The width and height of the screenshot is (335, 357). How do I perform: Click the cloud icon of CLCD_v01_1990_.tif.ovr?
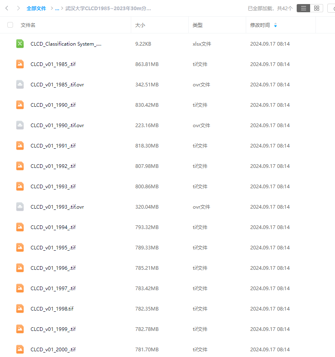(x=20, y=125)
